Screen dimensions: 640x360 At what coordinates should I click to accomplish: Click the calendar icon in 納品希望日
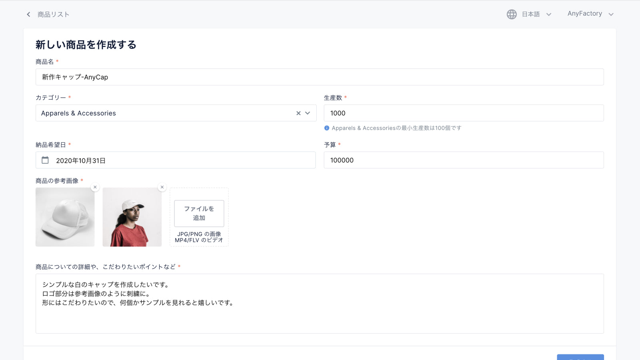click(45, 160)
